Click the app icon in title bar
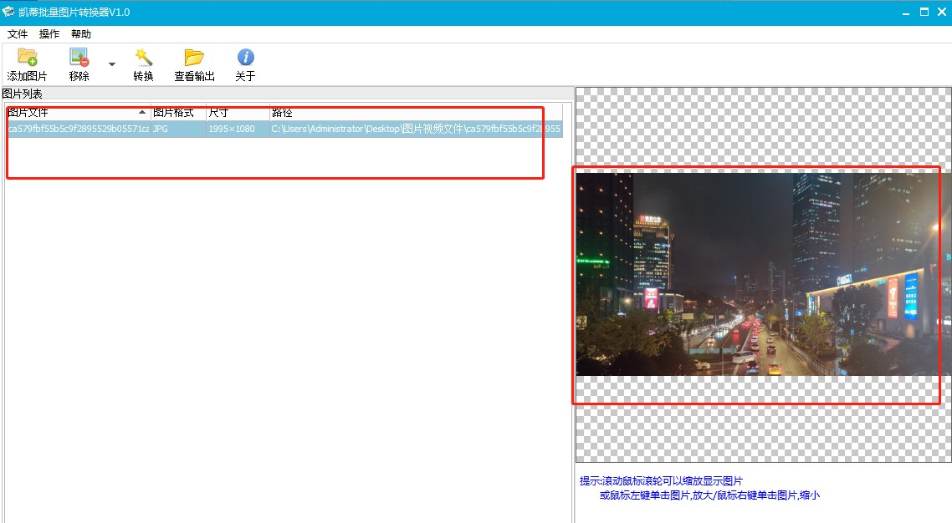The image size is (952, 523). pyautogui.click(x=8, y=12)
